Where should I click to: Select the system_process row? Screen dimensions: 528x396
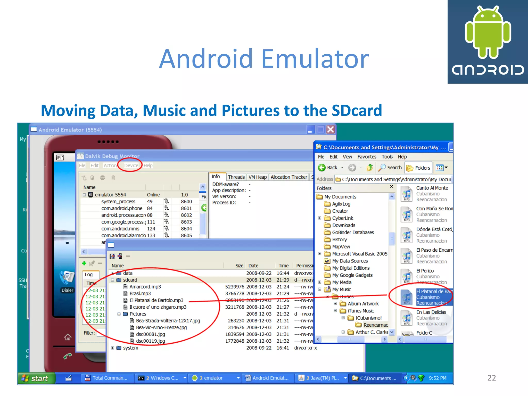[139, 202]
